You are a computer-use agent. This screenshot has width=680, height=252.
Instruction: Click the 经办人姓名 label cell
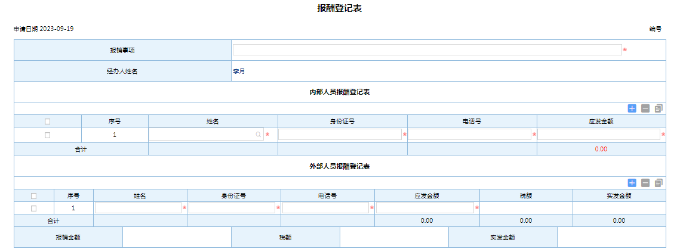pyautogui.click(x=122, y=71)
